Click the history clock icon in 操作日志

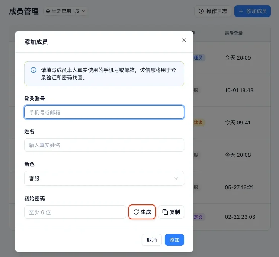coord(201,11)
